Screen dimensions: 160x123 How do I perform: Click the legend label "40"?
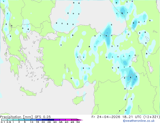pyautogui.click(x=66, y=122)
